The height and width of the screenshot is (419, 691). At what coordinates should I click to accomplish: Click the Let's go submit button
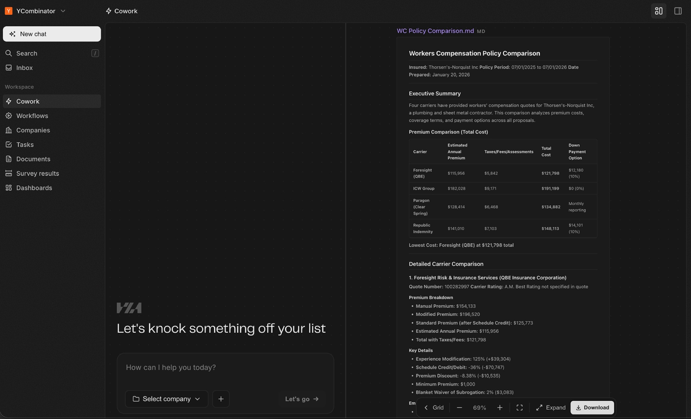[302, 399]
